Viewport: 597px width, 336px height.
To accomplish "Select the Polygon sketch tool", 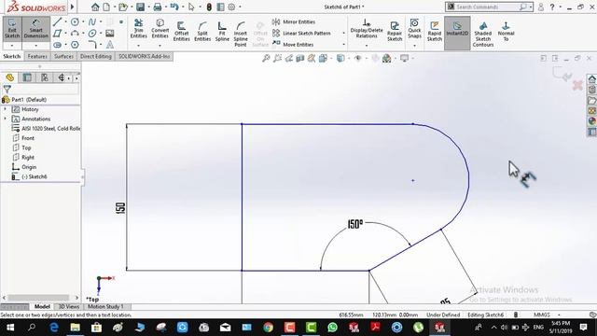I will (x=75, y=45).
